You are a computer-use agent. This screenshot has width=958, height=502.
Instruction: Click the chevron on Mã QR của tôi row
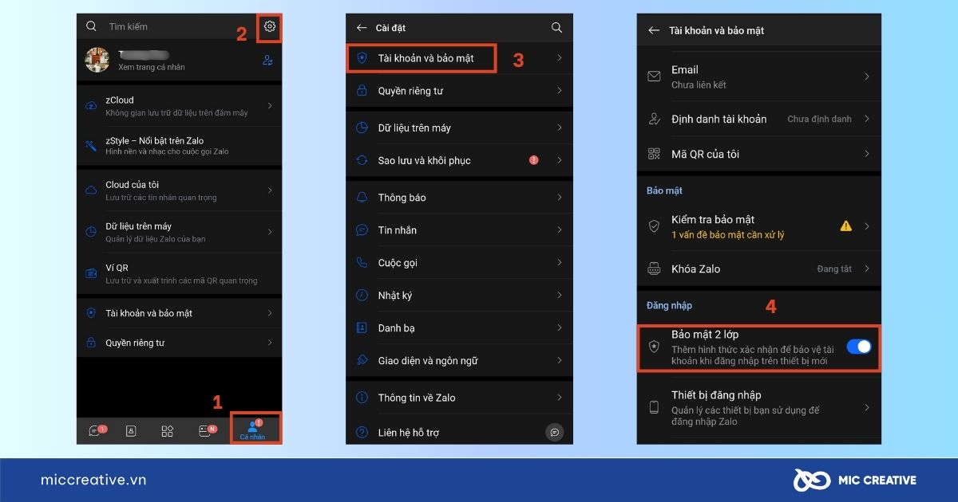coord(867,154)
